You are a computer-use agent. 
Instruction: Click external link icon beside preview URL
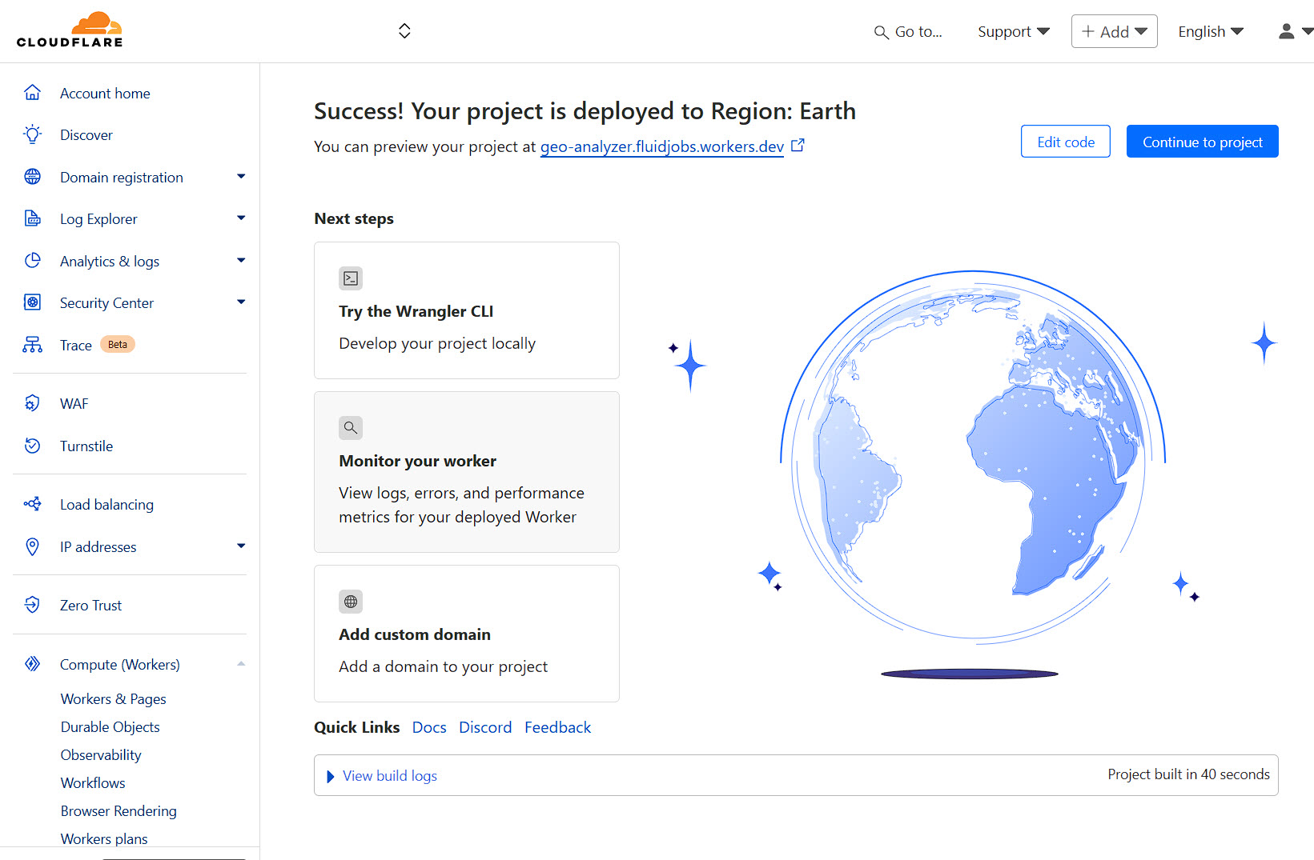pyautogui.click(x=798, y=146)
